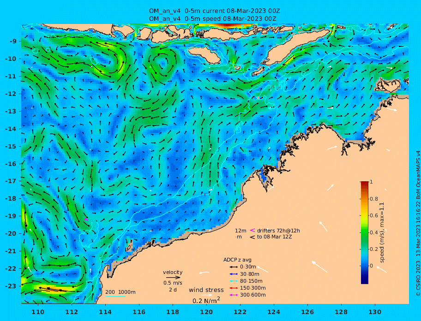This screenshot has height=321, width=421.
Task: Click the speed color bar gradient
Action: pyautogui.click(x=365, y=232)
